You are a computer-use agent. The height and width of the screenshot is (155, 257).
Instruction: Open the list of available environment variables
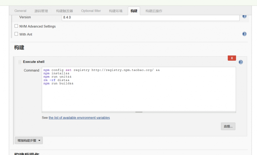79,118
